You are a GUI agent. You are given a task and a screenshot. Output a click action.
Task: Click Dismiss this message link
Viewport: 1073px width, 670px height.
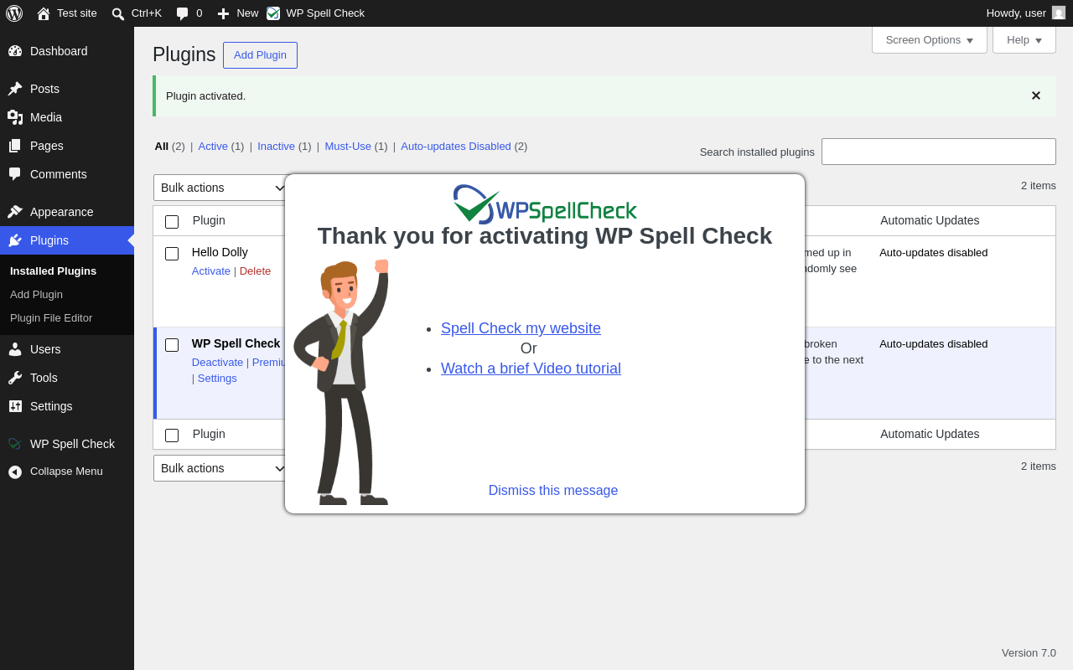tap(553, 491)
